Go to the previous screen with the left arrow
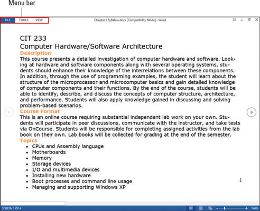 pyautogui.click(x=9, y=112)
